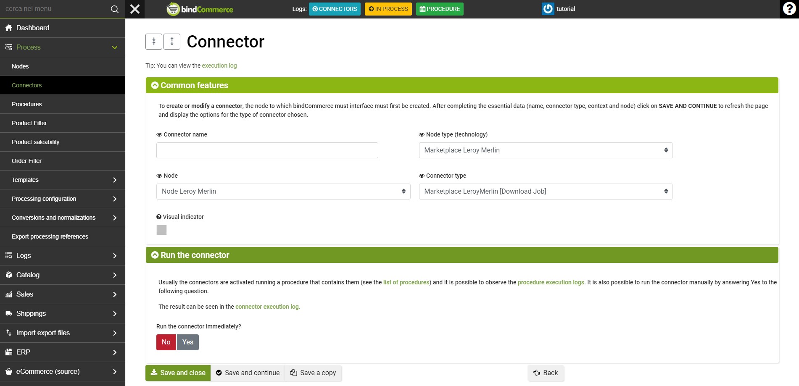The height and width of the screenshot is (386, 799).
Task: Collapse the Common features section header
Action: [x=462, y=85]
